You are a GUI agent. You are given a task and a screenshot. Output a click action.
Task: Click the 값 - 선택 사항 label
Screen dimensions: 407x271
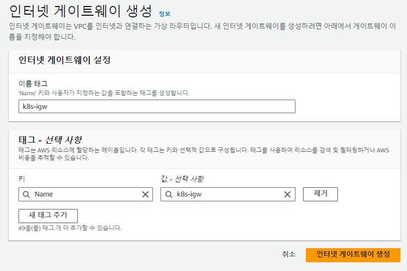pos(182,179)
